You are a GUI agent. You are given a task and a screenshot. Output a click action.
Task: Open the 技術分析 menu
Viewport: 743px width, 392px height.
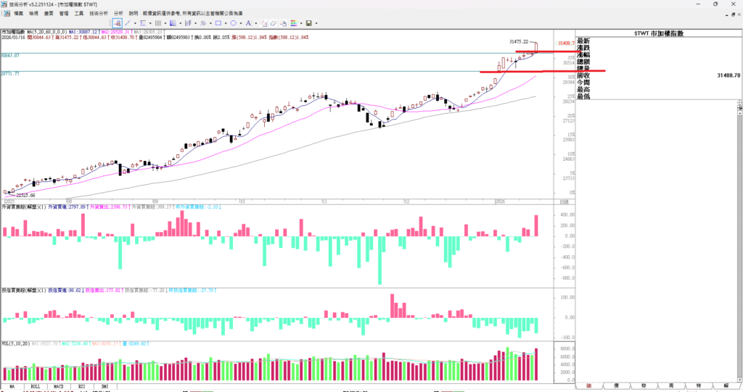pyautogui.click(x=99, y=13)
